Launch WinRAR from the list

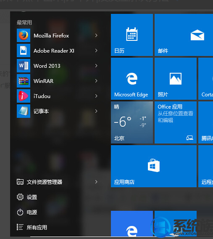coord(57,81)
